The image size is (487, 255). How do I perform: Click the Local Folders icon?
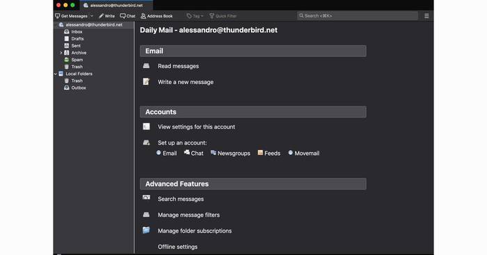pos(61,74)
